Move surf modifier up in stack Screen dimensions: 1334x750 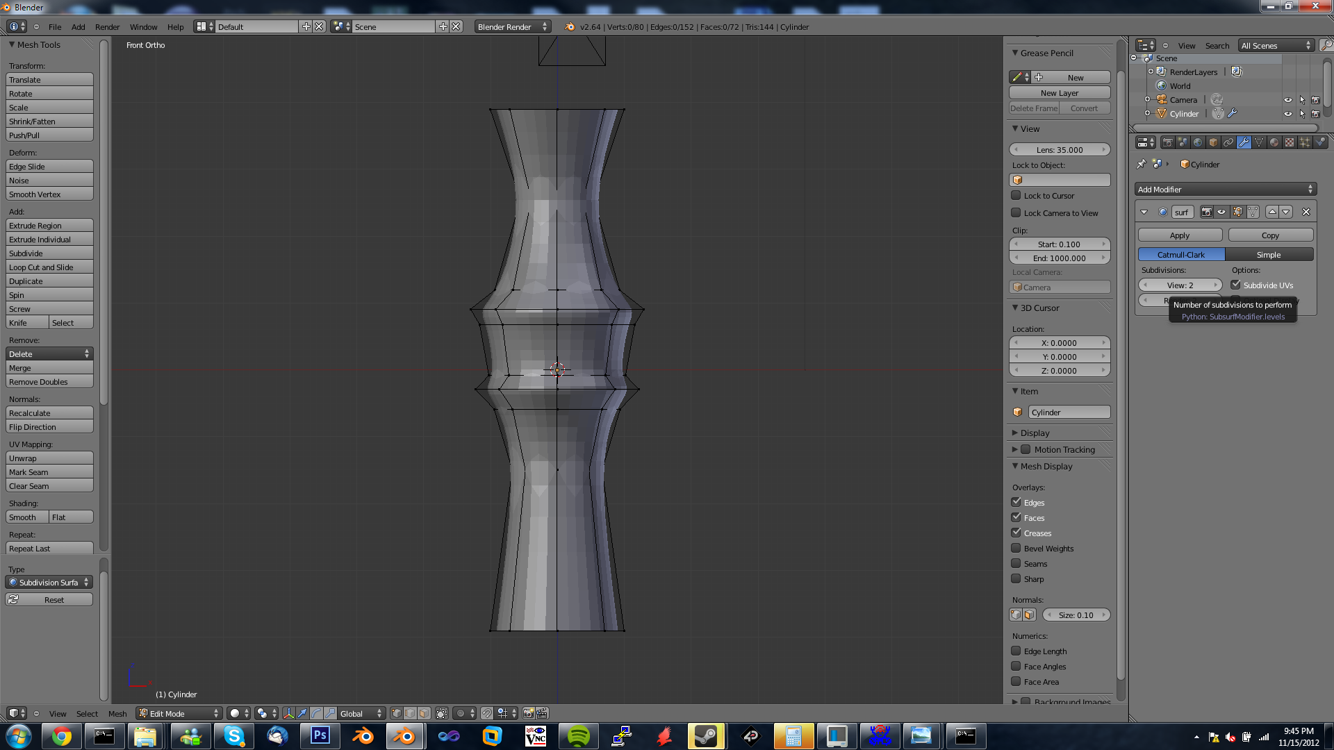coord(1272,212)
